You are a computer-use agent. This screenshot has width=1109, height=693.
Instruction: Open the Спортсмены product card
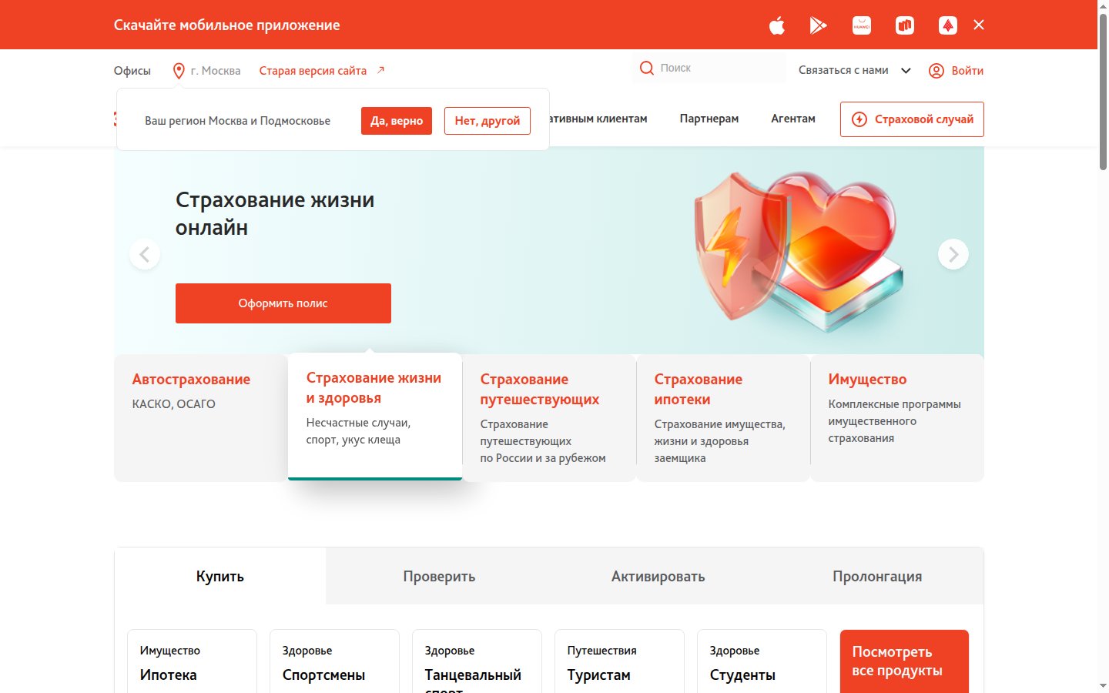[334, 662]
